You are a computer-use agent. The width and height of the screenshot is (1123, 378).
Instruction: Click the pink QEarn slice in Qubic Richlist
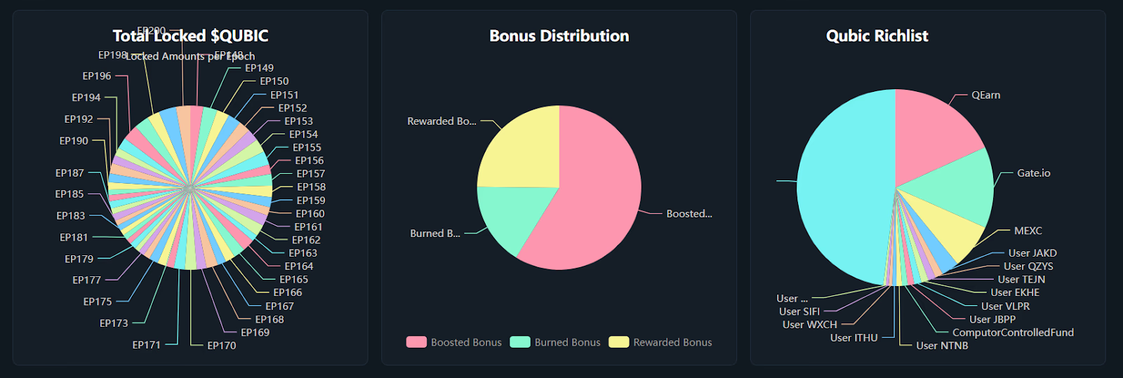pos(930,137)
